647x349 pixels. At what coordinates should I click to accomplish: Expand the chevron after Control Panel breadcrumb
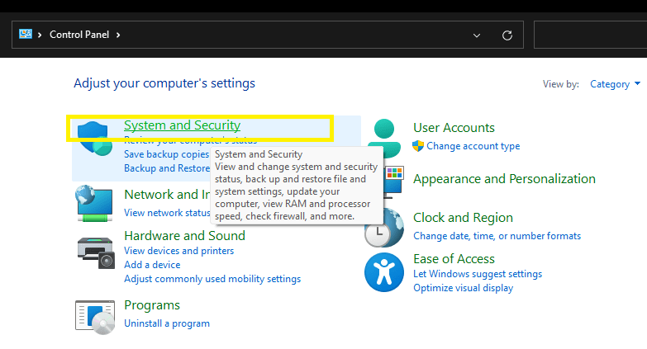coord(118,35)
